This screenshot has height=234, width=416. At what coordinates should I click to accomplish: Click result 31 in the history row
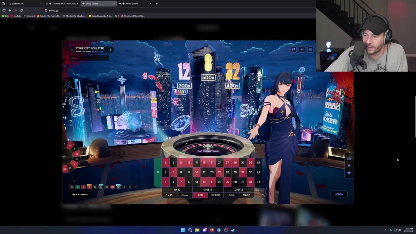coord(107,187)
